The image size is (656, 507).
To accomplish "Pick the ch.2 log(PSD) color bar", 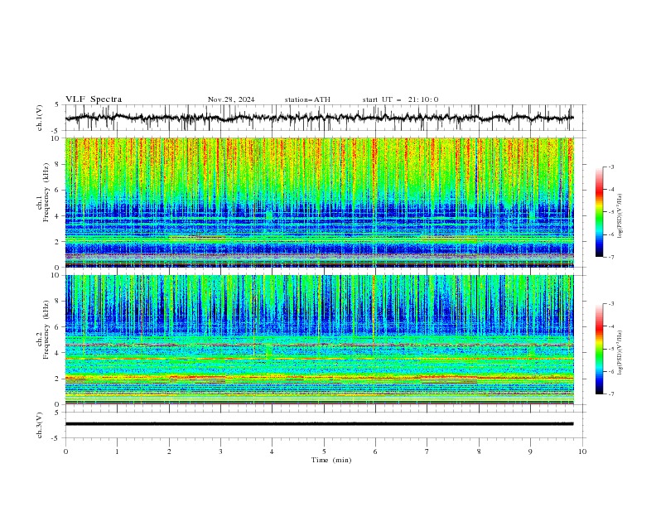I will click(x=599, y=349).
